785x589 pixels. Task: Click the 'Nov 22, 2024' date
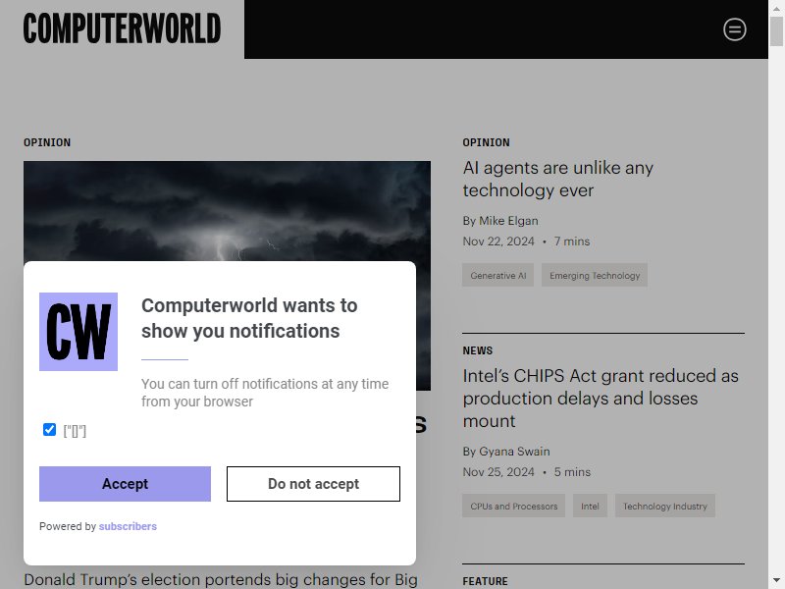tap(498, 241)
